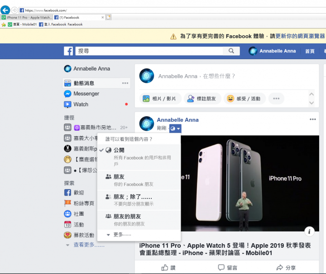Viewport: 326px width, 274px height.
Task: Click the Messenger icon
Action: pos(67,94)
